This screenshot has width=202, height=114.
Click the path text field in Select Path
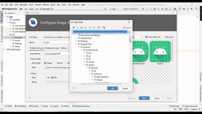[100, 32]
